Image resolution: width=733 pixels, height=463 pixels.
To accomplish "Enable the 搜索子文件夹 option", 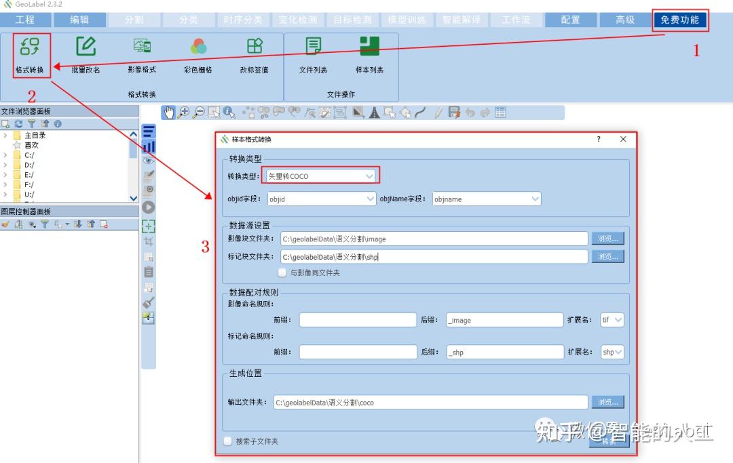I will click(x=228, y=441).
